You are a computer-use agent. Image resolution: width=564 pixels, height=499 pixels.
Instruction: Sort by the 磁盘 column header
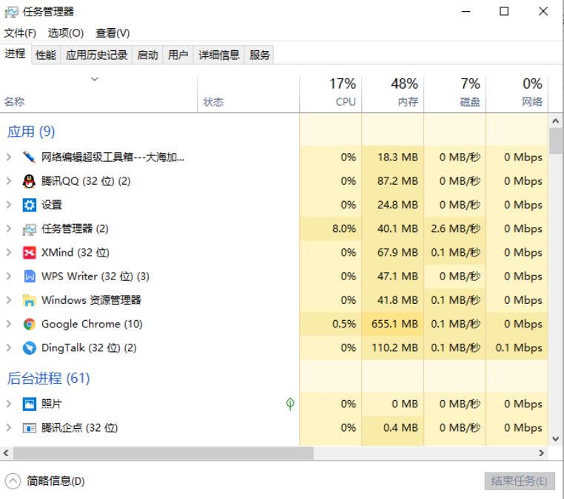455,94
